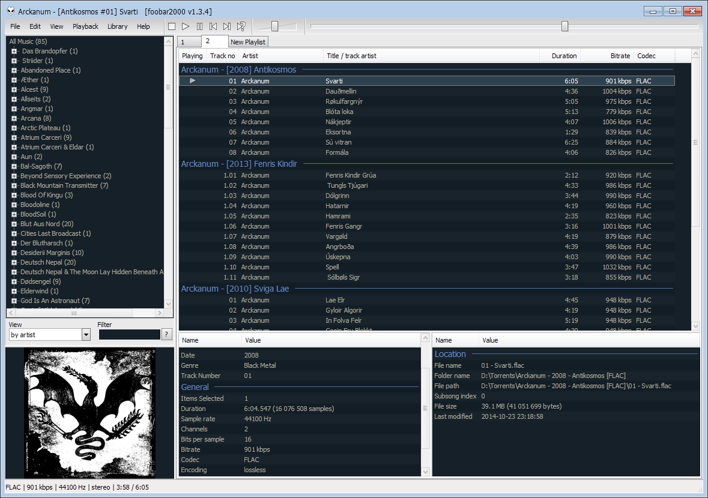Click the foobar2000 alien icon in title bar
Image resolution: width=708 pixels, height=498 pixels.
click(x=11, y=11)
